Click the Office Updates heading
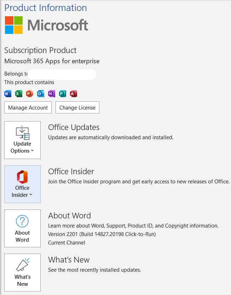This screenshot has height=295, width=231. coord(74,128)
